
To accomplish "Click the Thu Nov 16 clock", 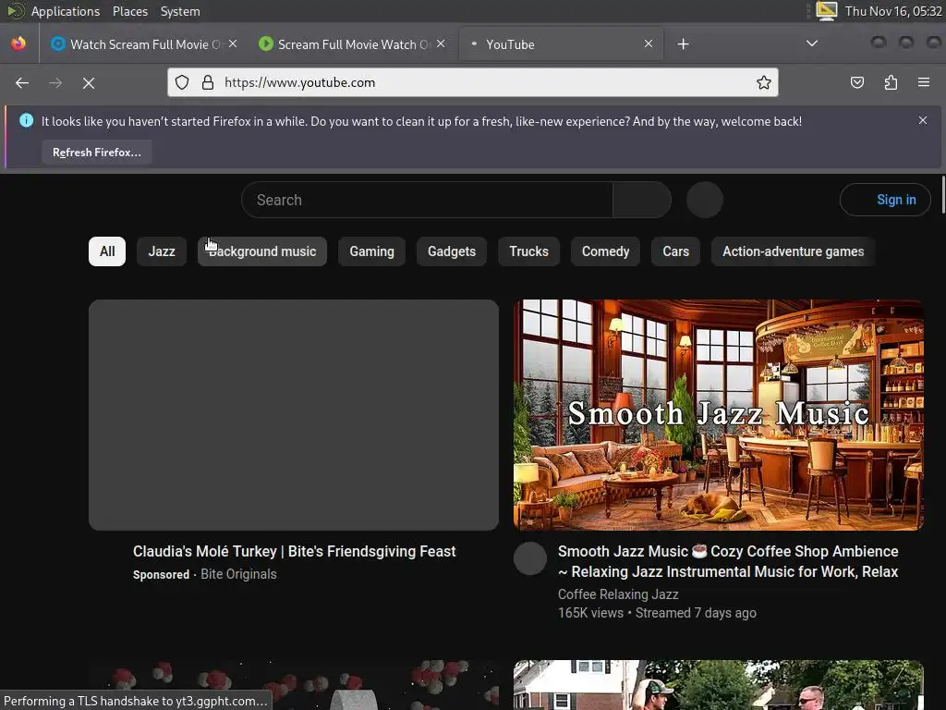I will (893, 11).
